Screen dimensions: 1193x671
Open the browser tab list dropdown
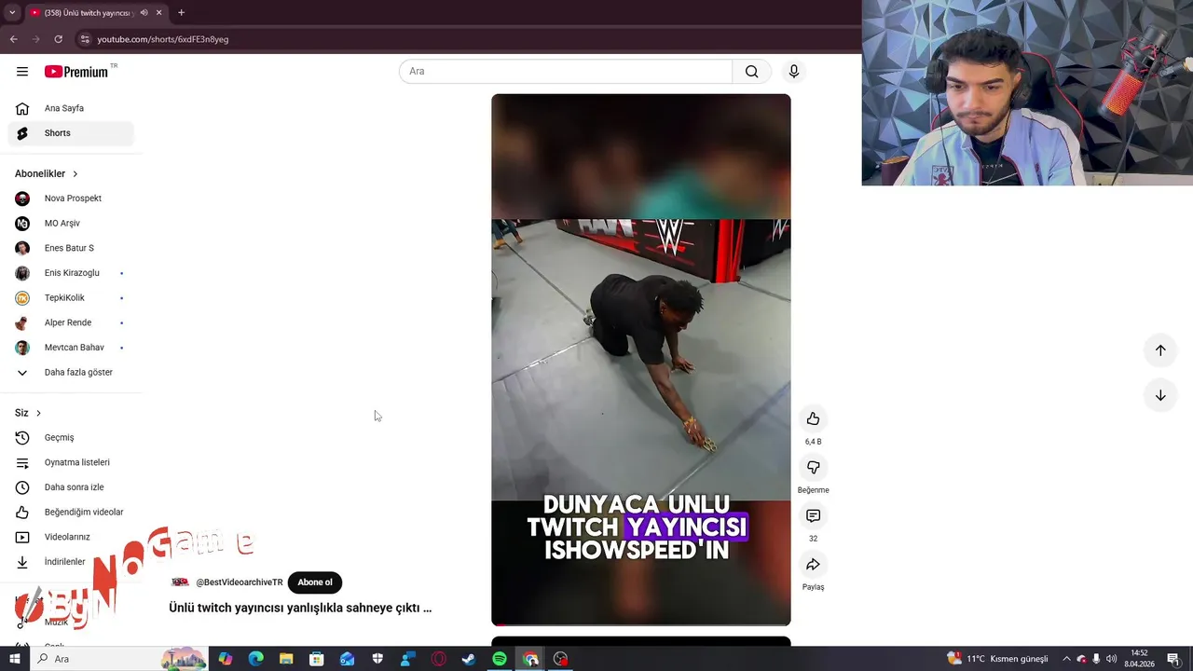point(12,13)
